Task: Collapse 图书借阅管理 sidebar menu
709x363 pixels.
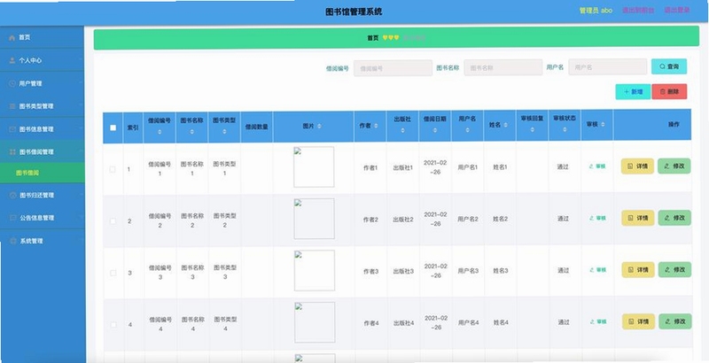Action: (42, 151)
